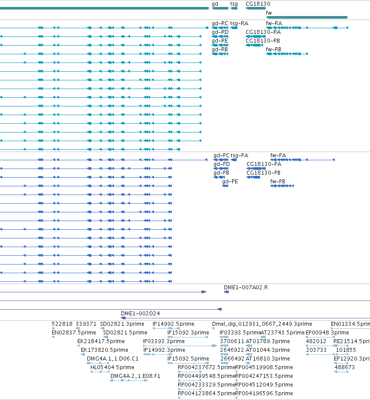Select the Dmel_dig_012931_0667_2449.3prime feature
The height and width of the screenshot is (400, 370).
coord(213,328)
